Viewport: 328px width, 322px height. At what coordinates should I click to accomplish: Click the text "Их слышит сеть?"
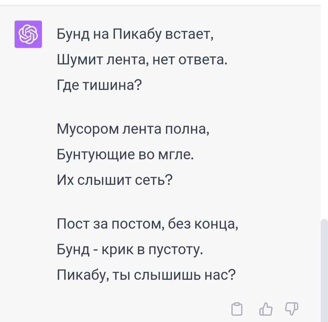tap(115, 179)
